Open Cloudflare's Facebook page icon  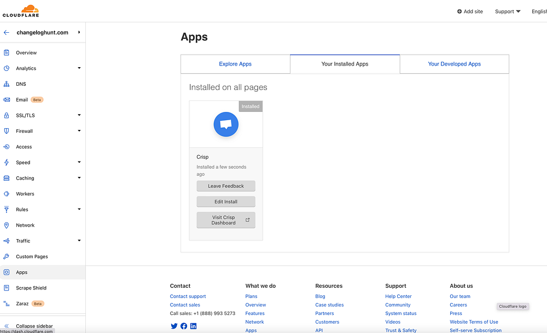coord(184,326)
